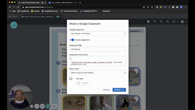The height and width of the screenshot is (110, 195).
Task: Expand the ASSIGN button dropdown arrow
Action: tap(124, 90)
